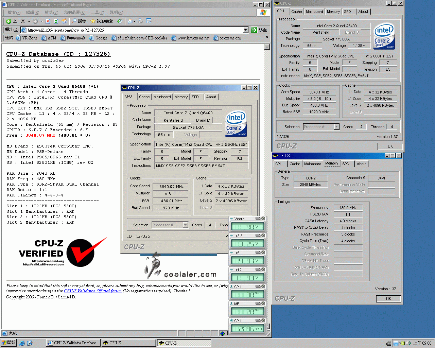This screenshot has height=348, width=435.
Task: Show more links with the » chevron
Action: coord(267,37)
